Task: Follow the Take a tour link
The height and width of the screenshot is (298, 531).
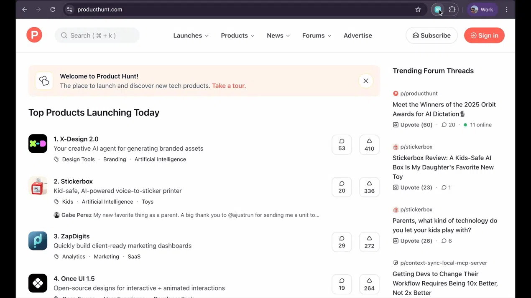Action: pos(229,86)
